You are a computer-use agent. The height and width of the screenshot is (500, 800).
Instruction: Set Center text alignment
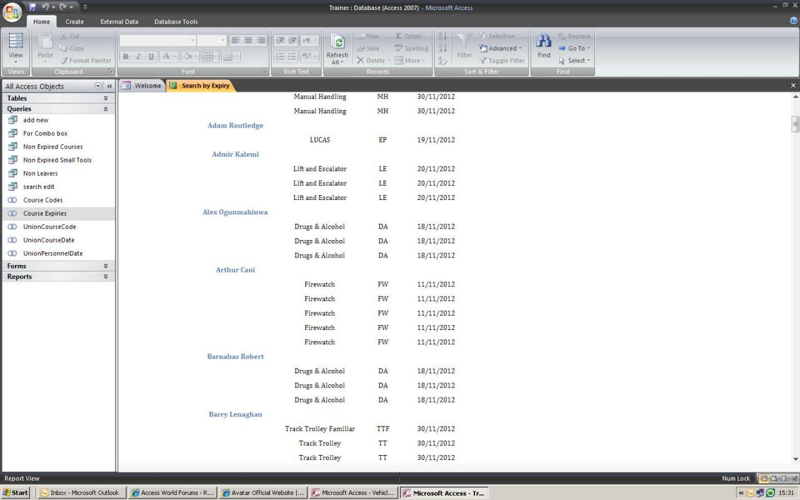coord(248,40)
